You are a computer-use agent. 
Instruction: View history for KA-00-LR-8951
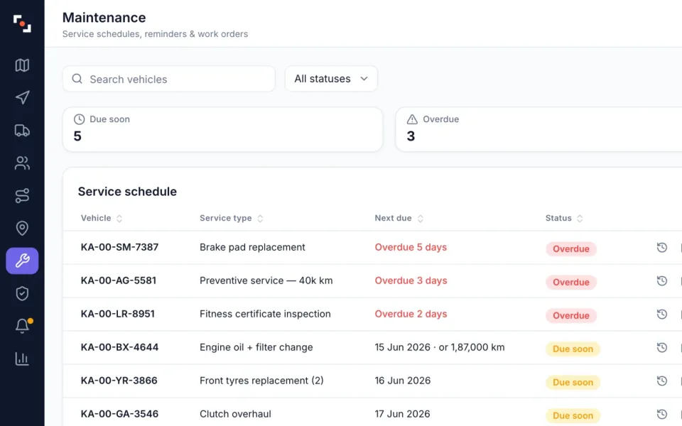661,314
